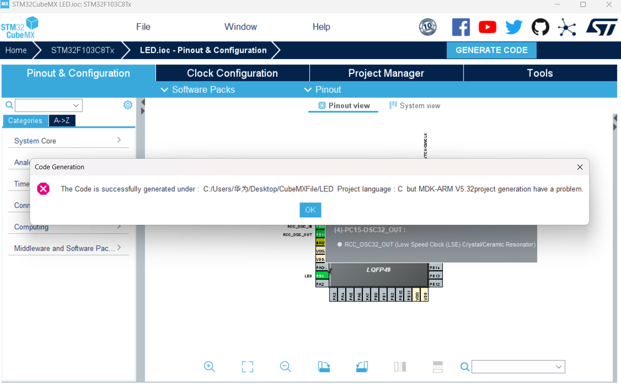Select System view
The width and height of the screenshot is (621, 387).
415,106
